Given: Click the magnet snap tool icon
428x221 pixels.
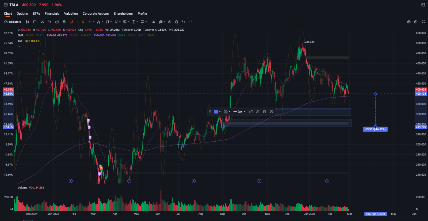Looking at the screenshot, I should click(x=161, y=22).
